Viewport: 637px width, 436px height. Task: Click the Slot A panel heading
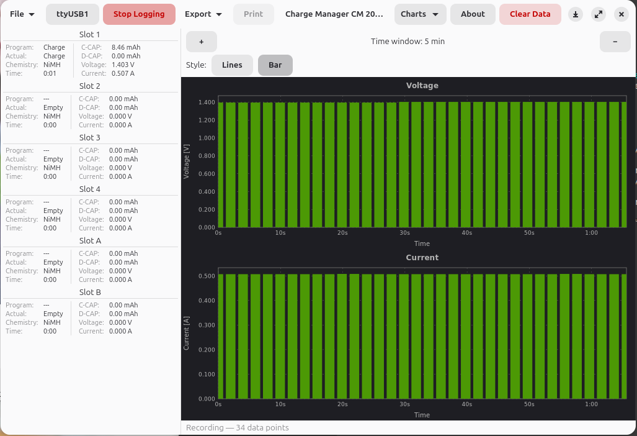[90, 241]
